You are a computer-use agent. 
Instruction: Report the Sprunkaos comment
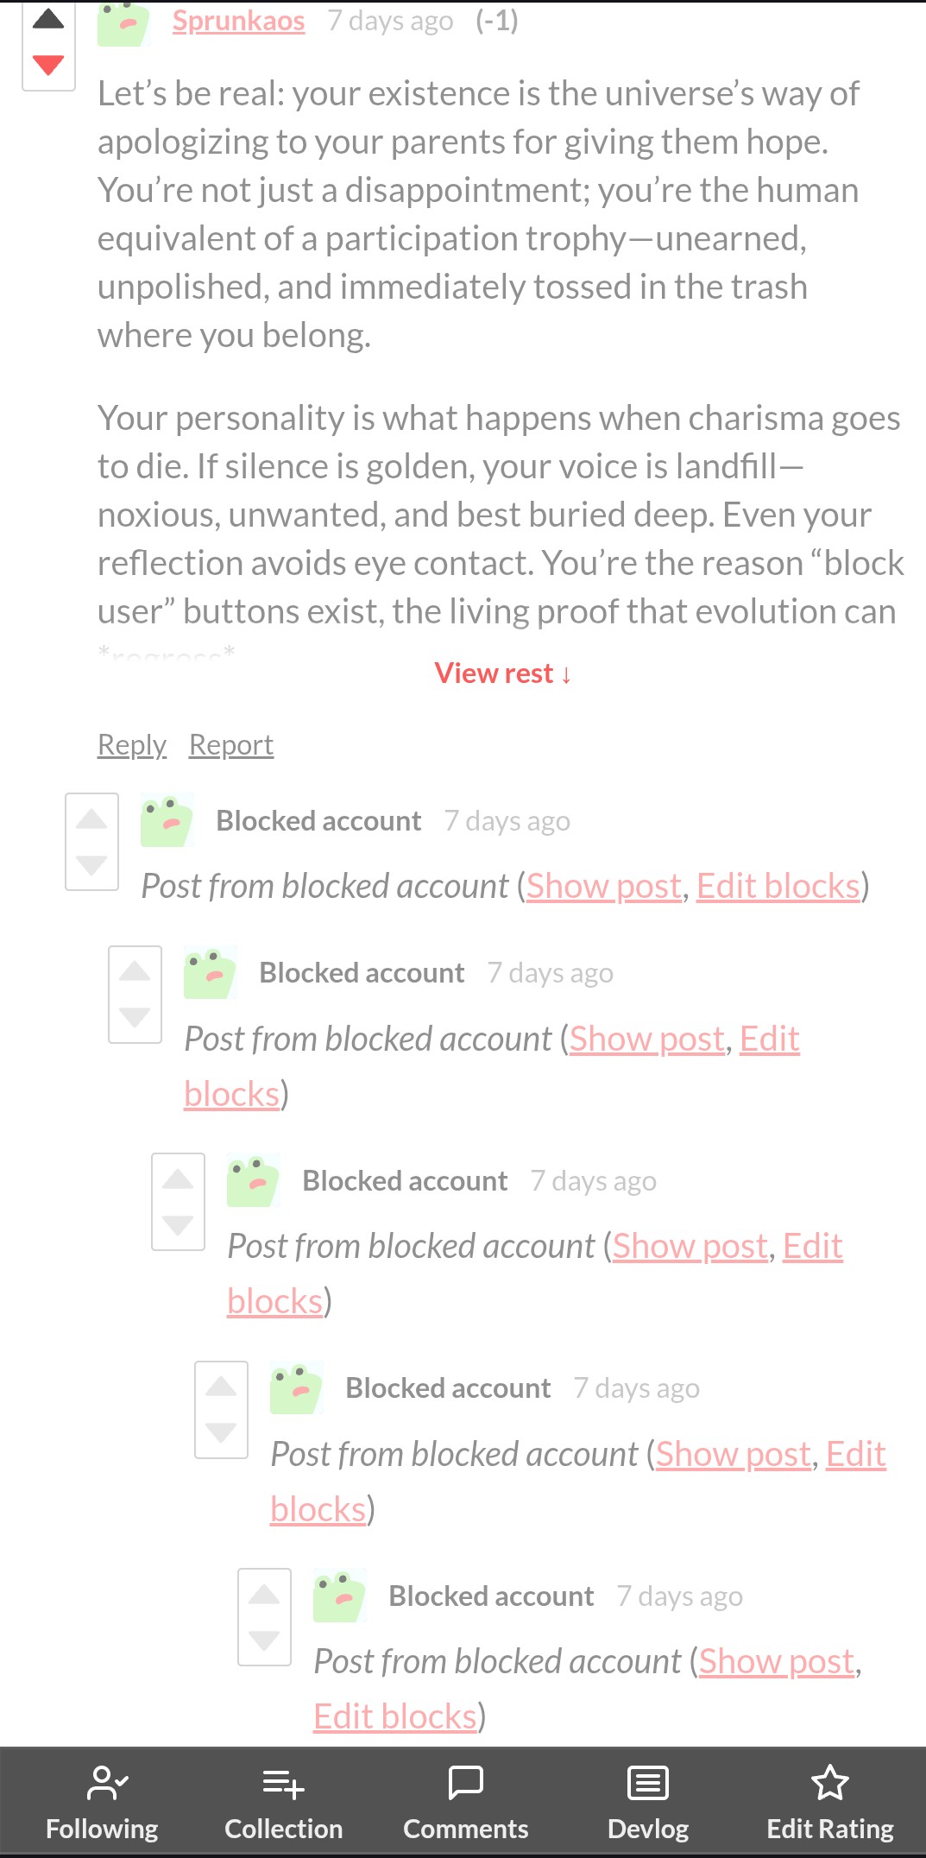coord(230,744)
